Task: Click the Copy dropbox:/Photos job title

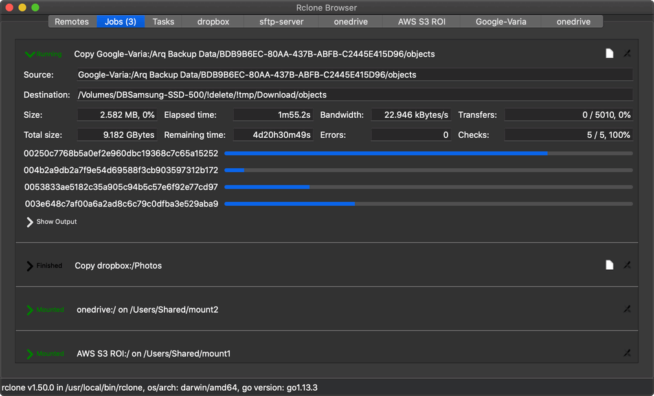Action: [118, 265]
